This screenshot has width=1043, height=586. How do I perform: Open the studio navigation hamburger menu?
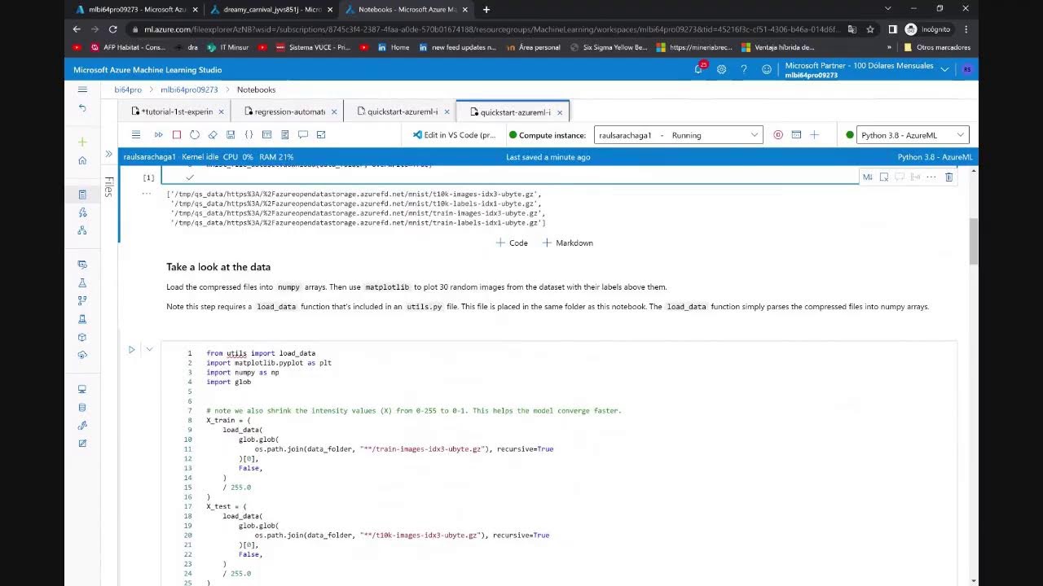click(82, 90)
